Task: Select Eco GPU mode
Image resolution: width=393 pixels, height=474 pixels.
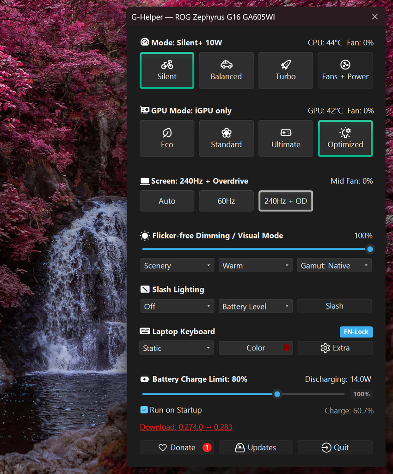Action: coord(167,138)
